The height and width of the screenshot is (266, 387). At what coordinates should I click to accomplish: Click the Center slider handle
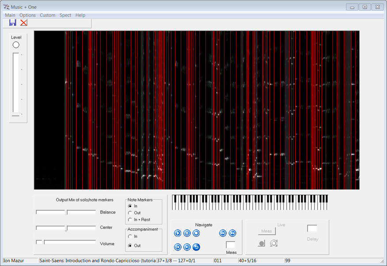66,228
